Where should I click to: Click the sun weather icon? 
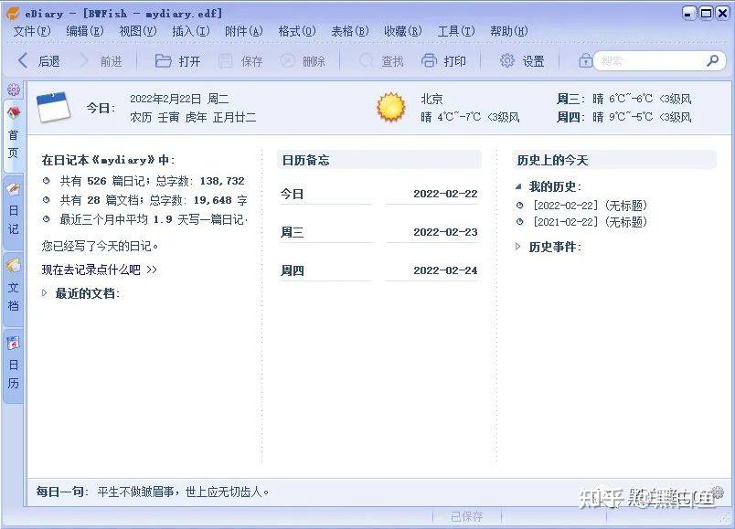coord(391,107)
